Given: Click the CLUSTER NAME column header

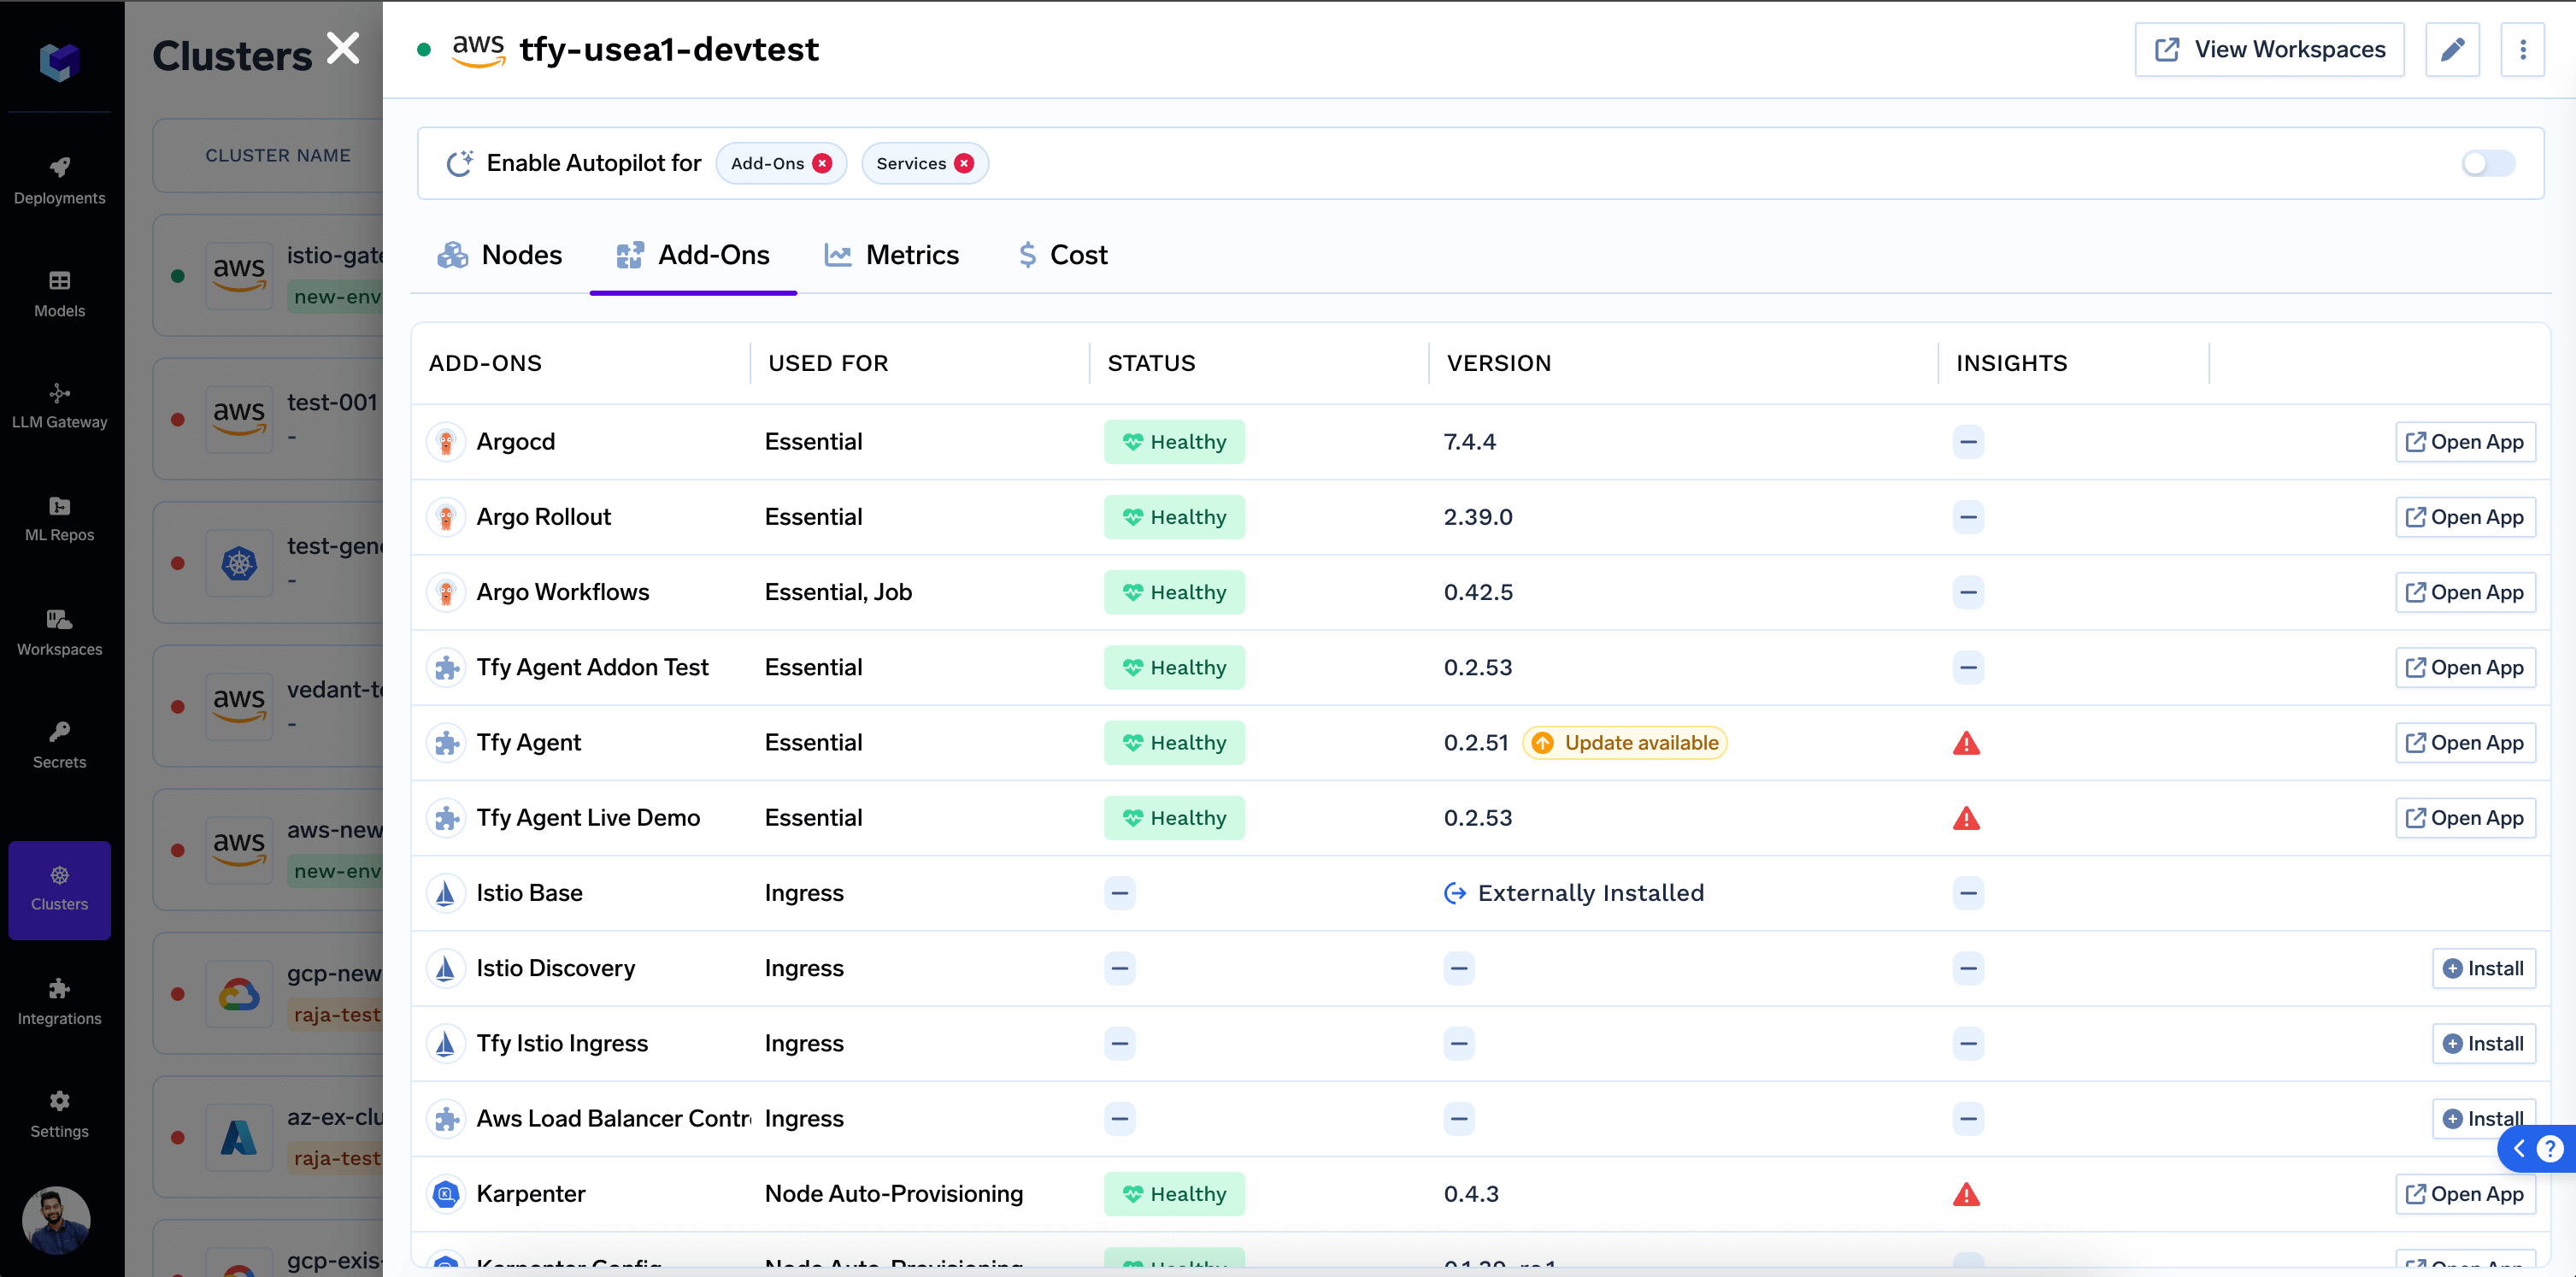Looking at the screenshot, I should coord(278,155).
